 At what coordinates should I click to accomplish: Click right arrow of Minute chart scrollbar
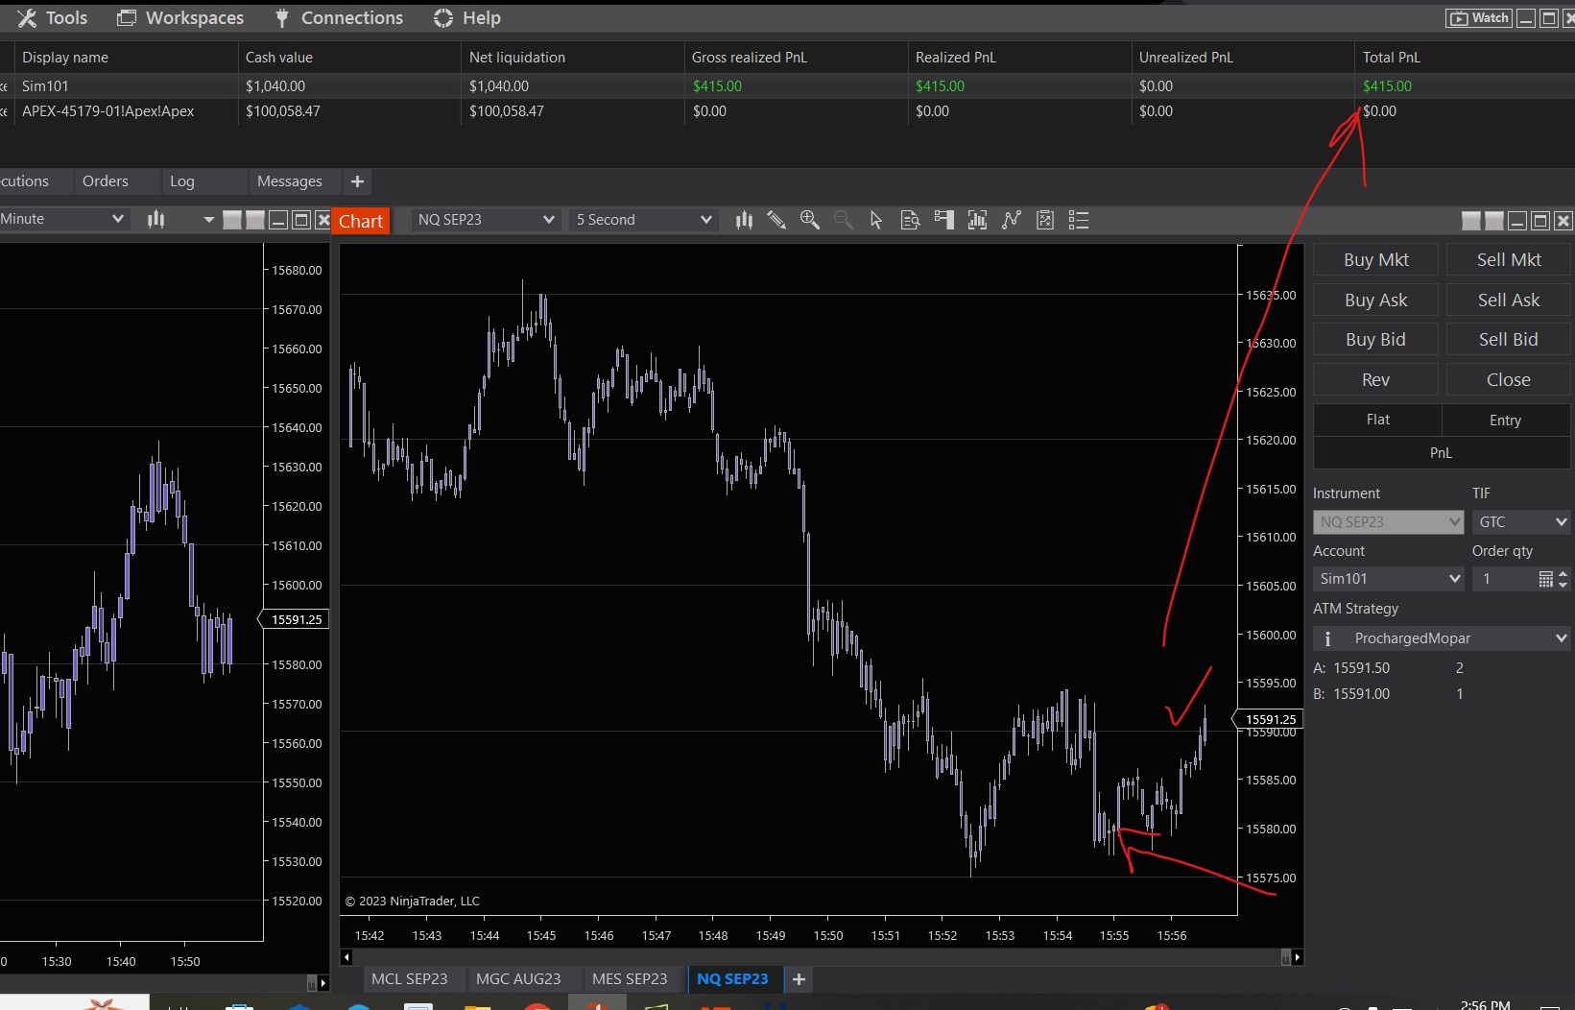click(x=322, y=983)
